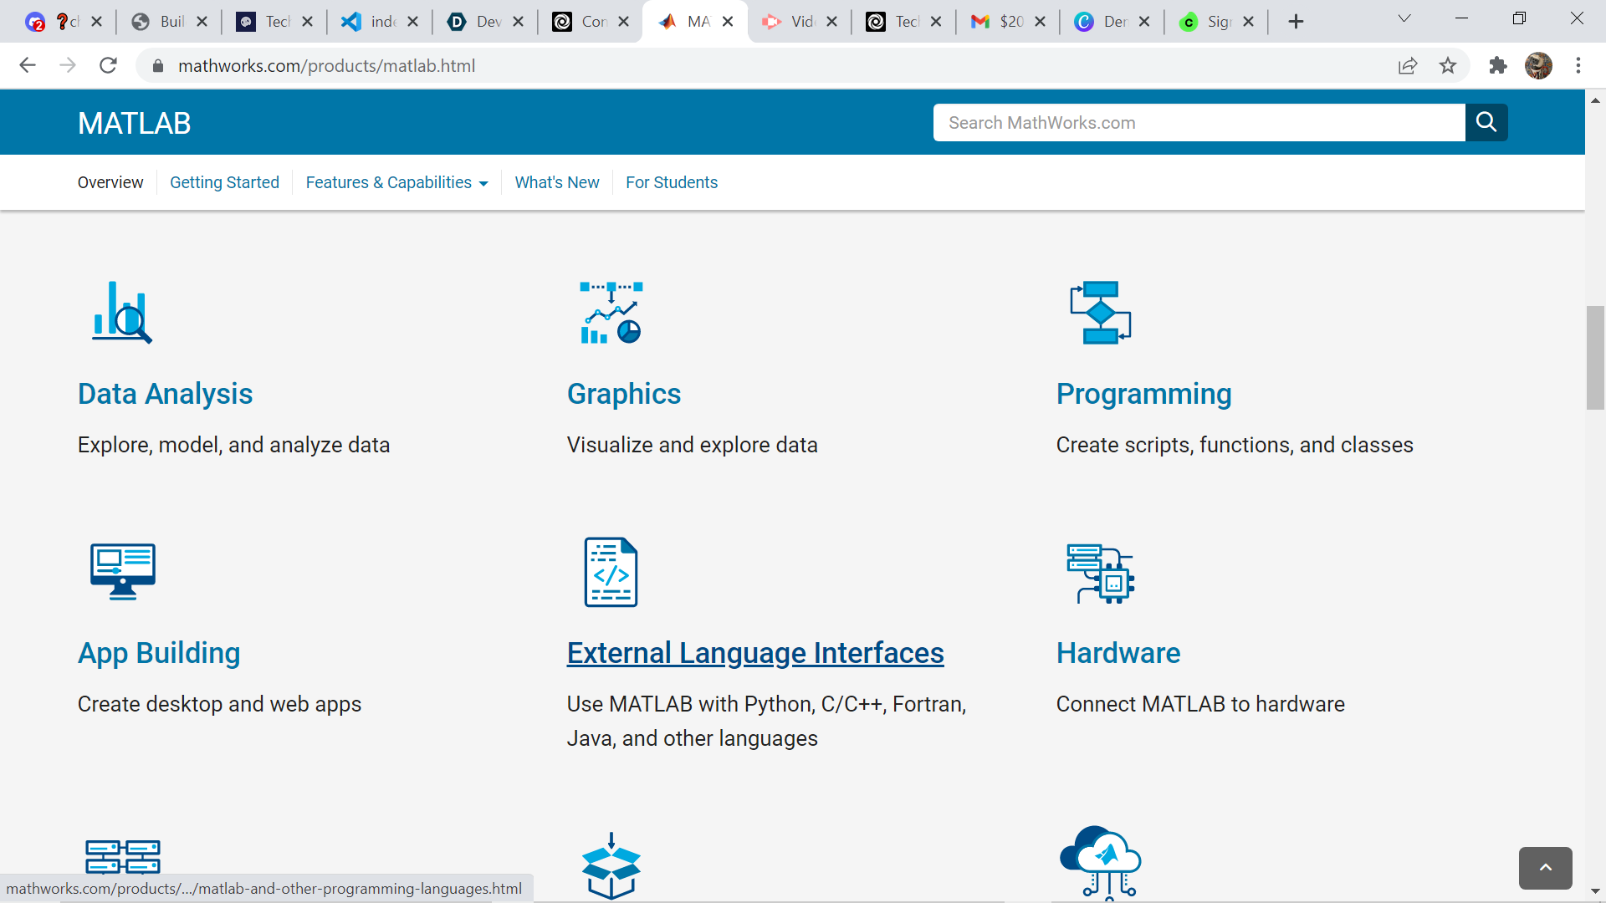Screen dimensions: 1606x903
Task: Click the Programming flowchart icon
Action: 1101,313
